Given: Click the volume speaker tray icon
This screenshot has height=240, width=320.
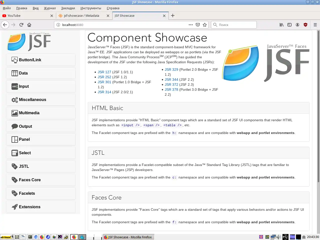Looking at the screenshot, I should (x=279, y=237).
